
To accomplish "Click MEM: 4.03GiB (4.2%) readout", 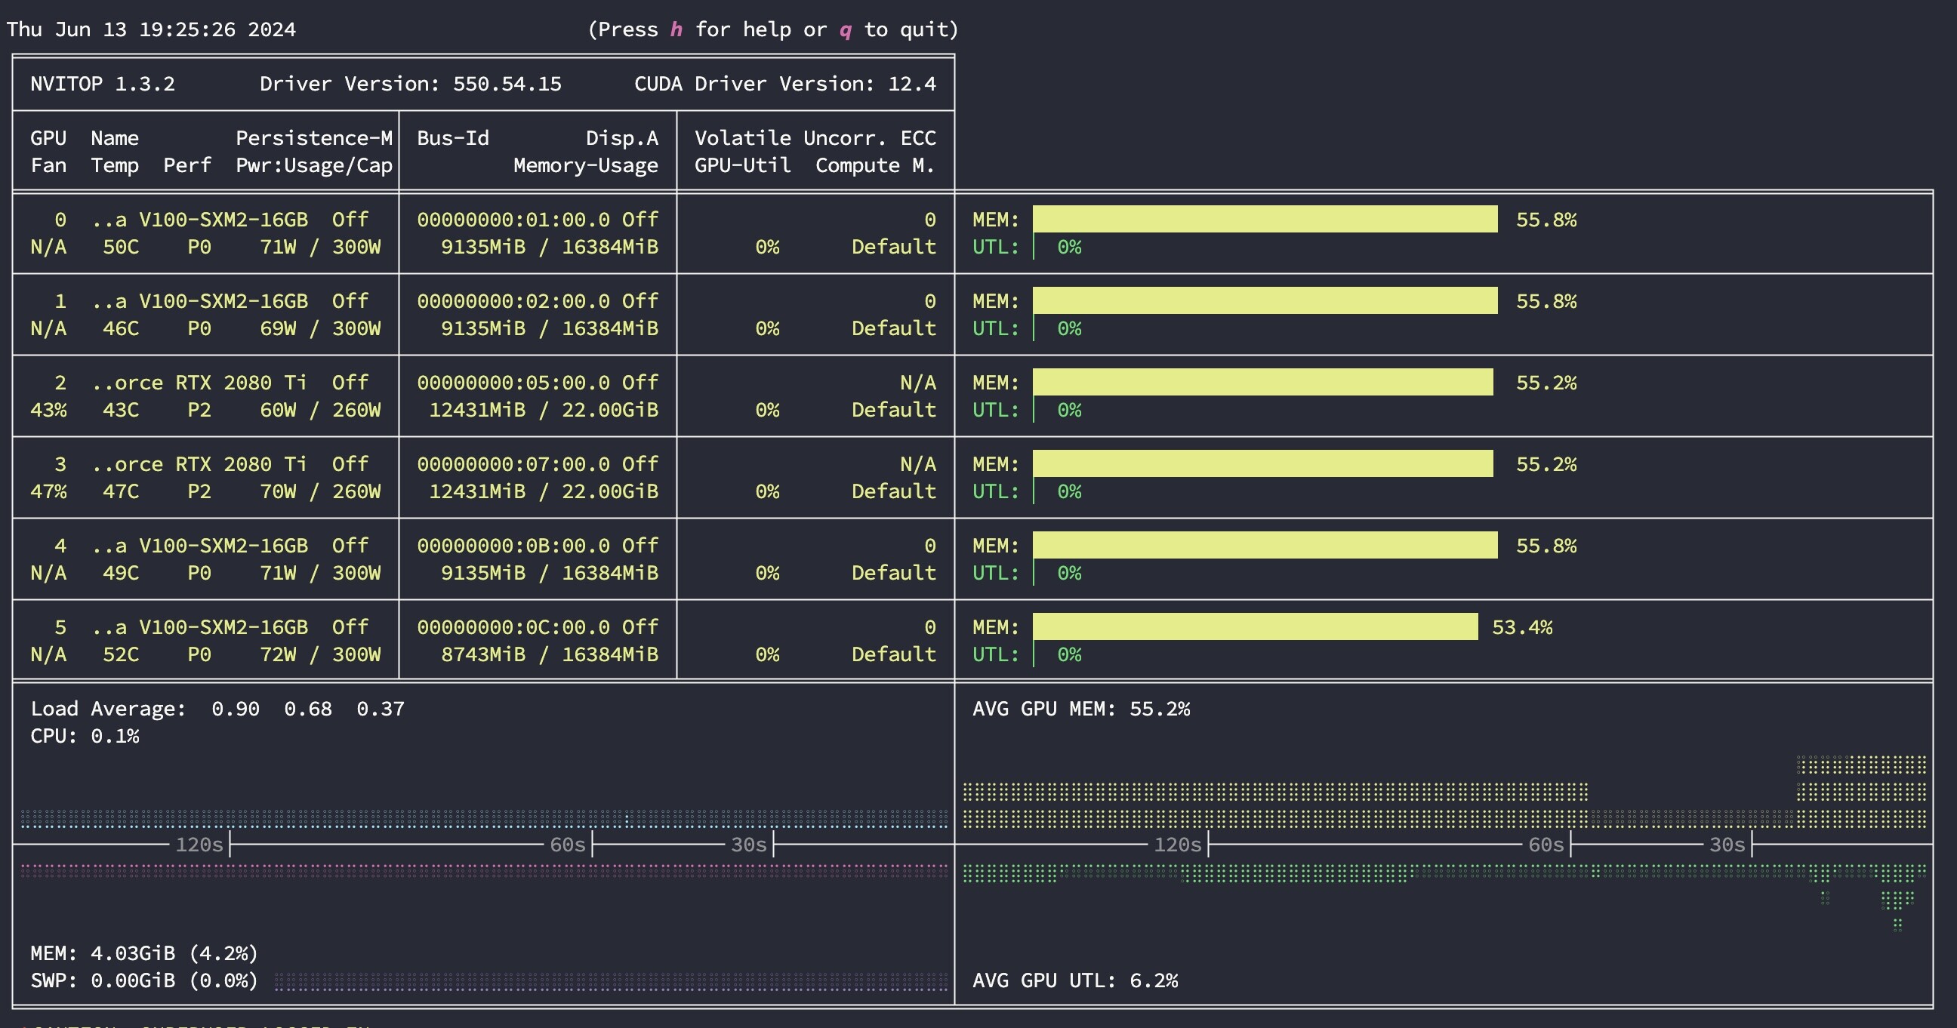I will [x=144, y=953].
